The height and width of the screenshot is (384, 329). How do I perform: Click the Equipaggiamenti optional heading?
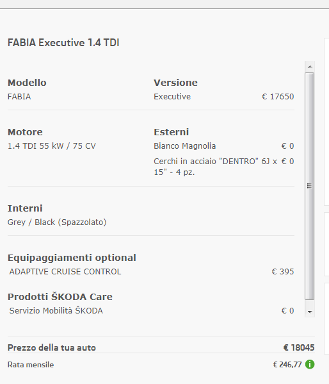click(72, 258)
